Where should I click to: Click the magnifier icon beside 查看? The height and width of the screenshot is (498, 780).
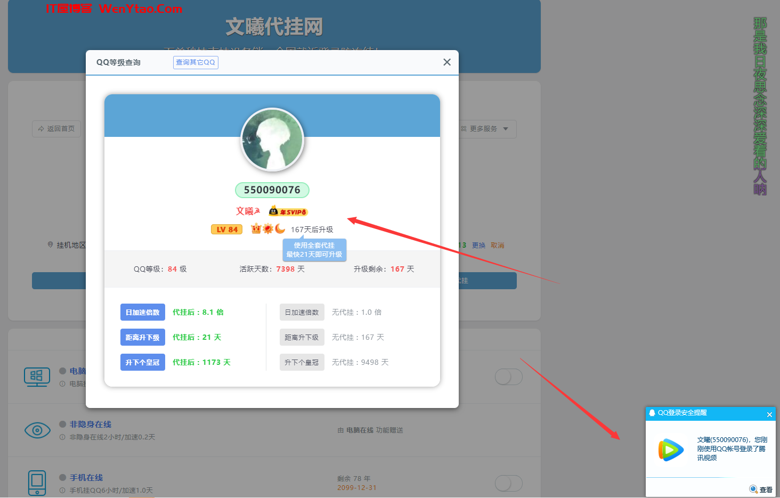[x=754, y=489]
